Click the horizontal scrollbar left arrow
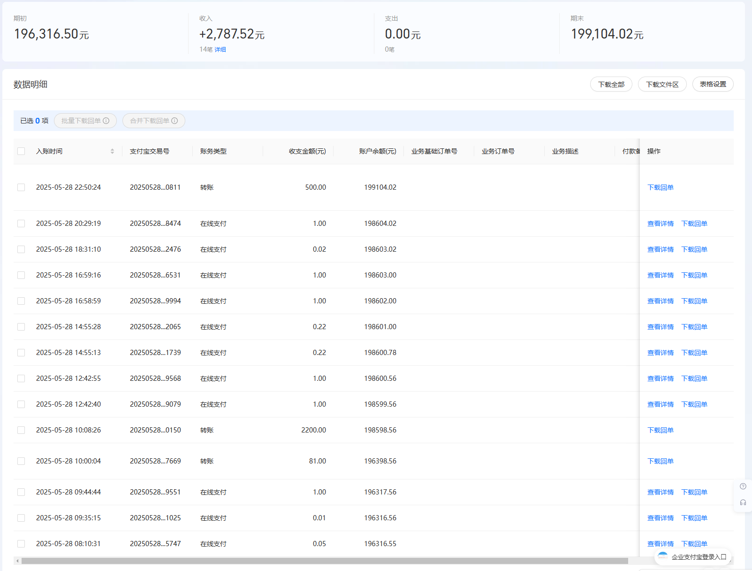 pyautogui.click(x=17, y=561)
